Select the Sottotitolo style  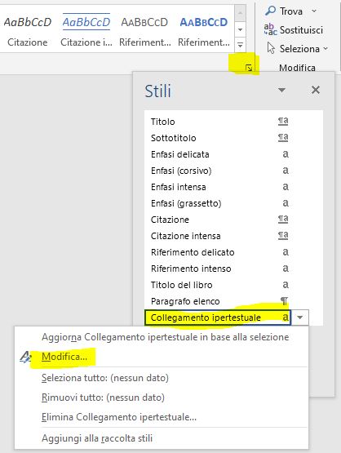[219, 138]
